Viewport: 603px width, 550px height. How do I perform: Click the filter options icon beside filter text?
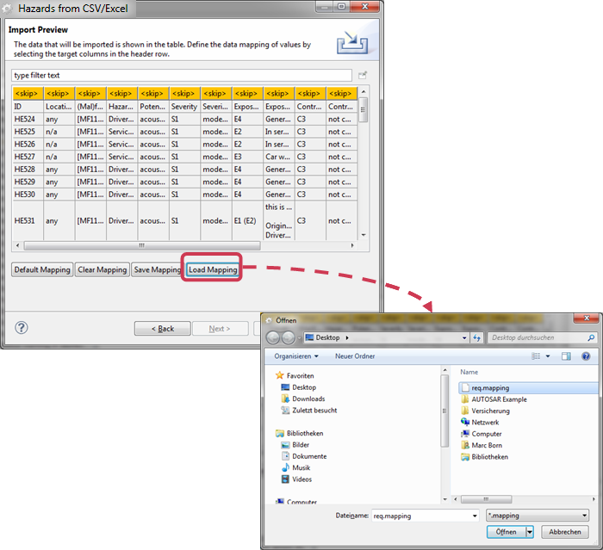(x=363, y=75)
